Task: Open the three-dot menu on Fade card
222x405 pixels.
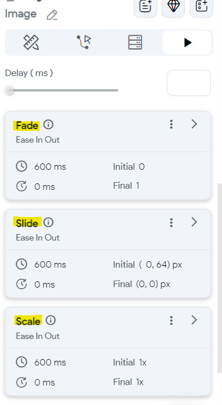Action: pos(171,124)
